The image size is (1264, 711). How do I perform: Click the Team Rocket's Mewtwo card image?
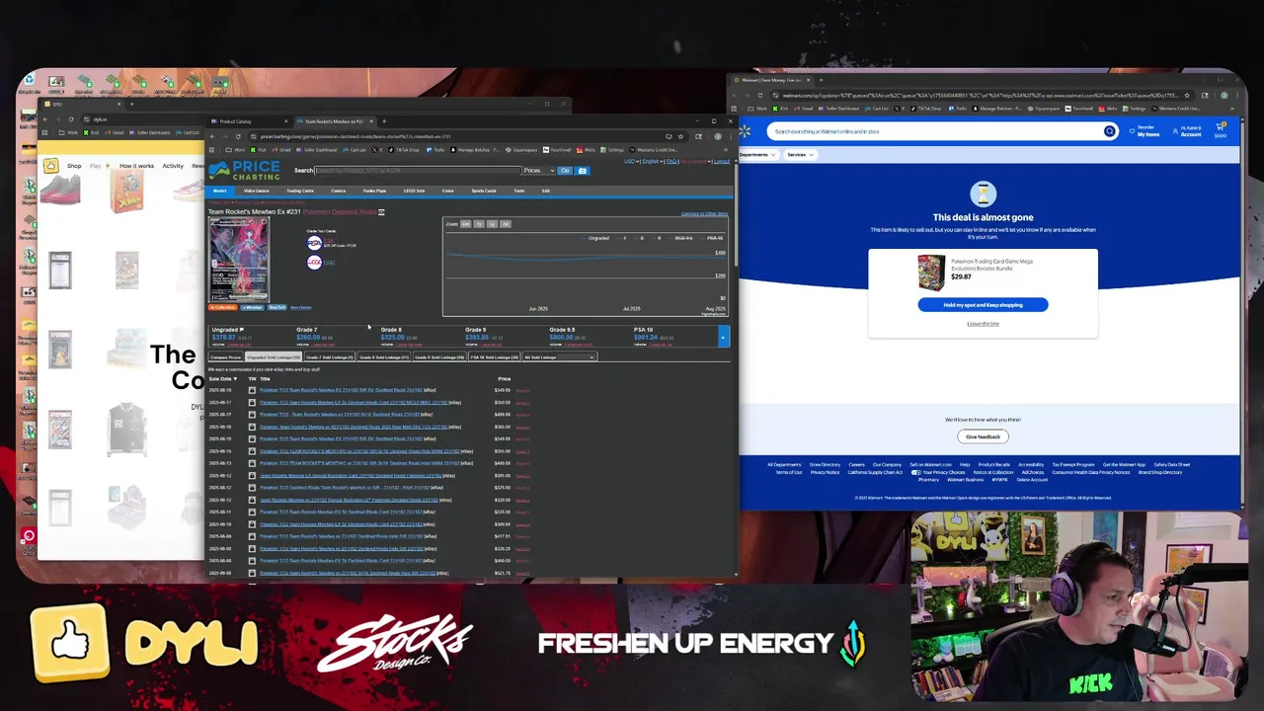click(239, 259)
